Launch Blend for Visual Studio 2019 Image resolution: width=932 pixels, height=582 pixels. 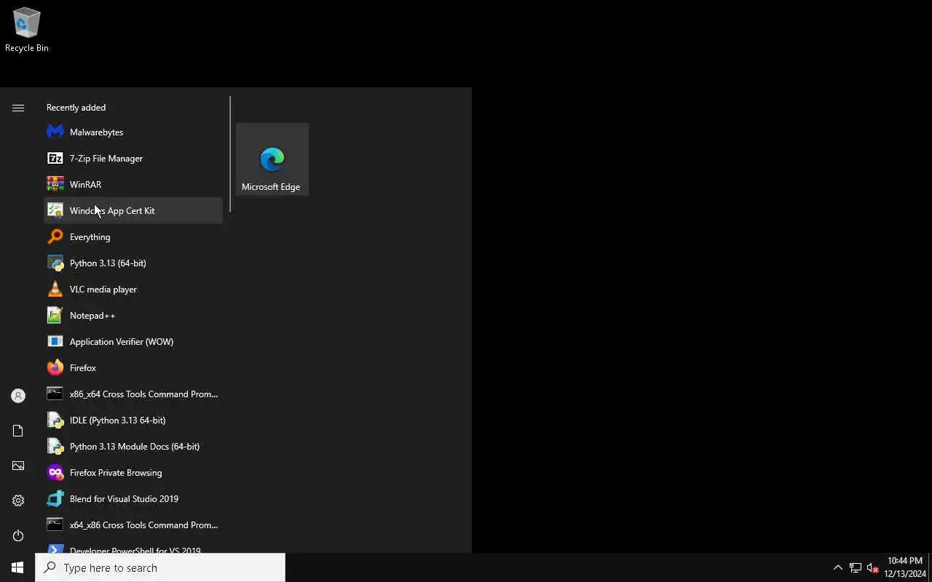coord(133,499)
